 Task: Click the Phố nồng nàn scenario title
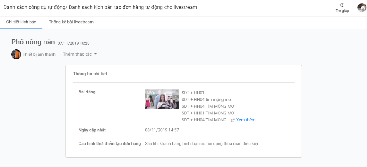coord(33,42)
